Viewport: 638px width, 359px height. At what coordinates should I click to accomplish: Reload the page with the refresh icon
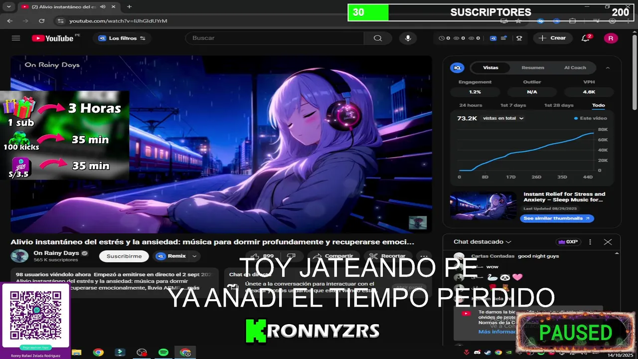point(42,21)
